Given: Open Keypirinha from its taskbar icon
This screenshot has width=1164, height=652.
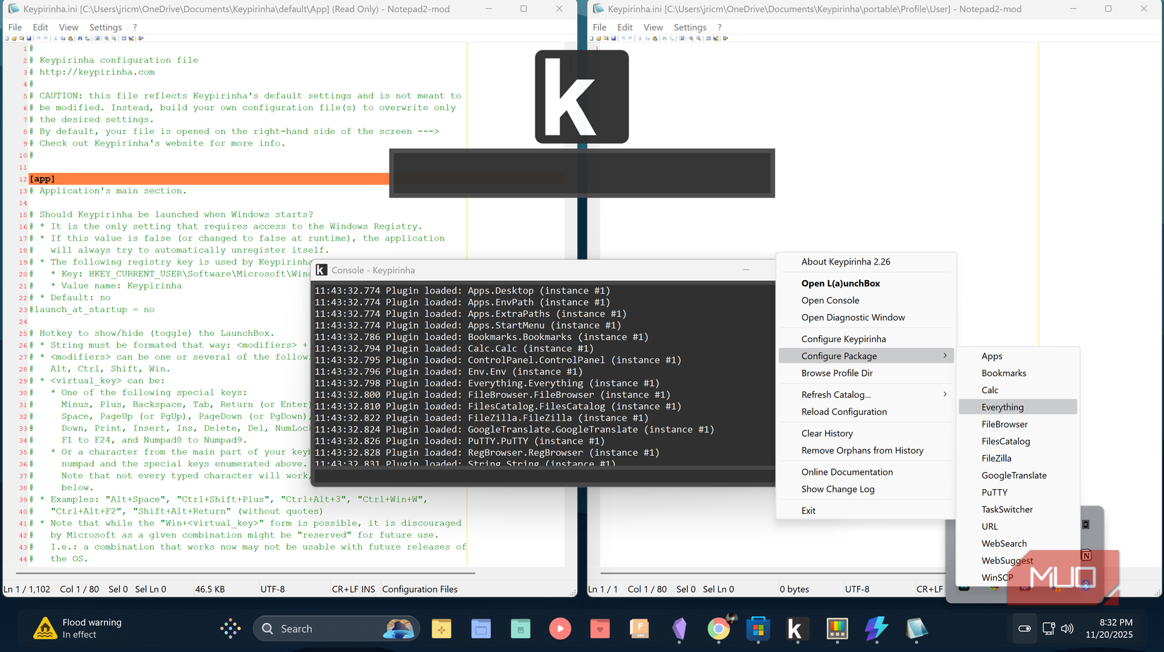Looking at the screenshot, I should [x=797, y=628].
